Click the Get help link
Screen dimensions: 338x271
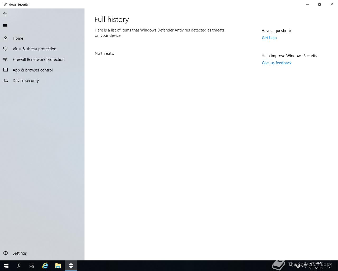pyautogui.click(x=269, y=38)
